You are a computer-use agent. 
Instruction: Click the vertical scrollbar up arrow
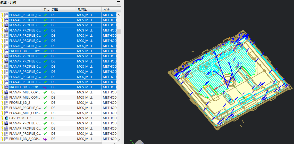[119, 14]
